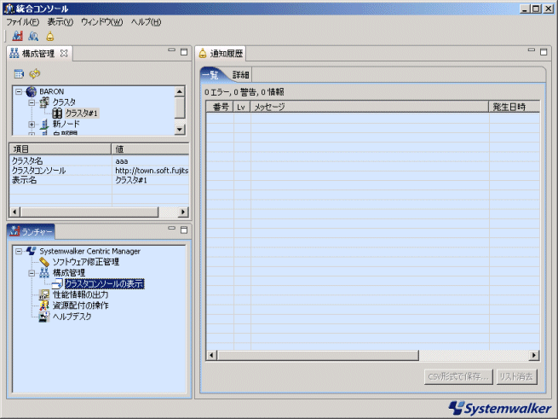Image resolution: width=558 pixels, height=419 pixels.
Task: Switch to the 詳細 tab
Action: tap(241, 75)
